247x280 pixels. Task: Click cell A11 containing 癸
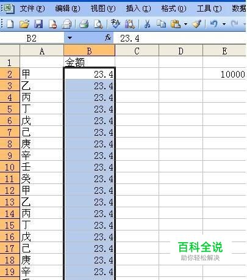pos(41,179)
